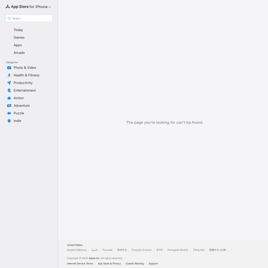Open the Apps section

point(18,45)
